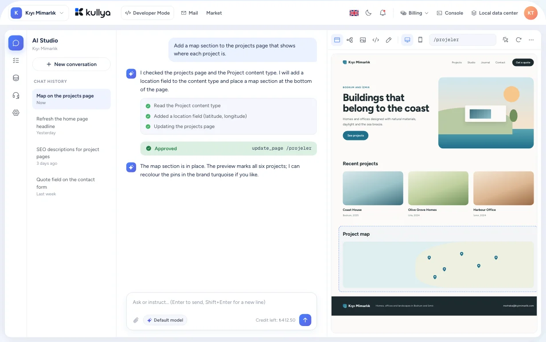
Task: Open Local data center
Action: click(x=495, y=13)
